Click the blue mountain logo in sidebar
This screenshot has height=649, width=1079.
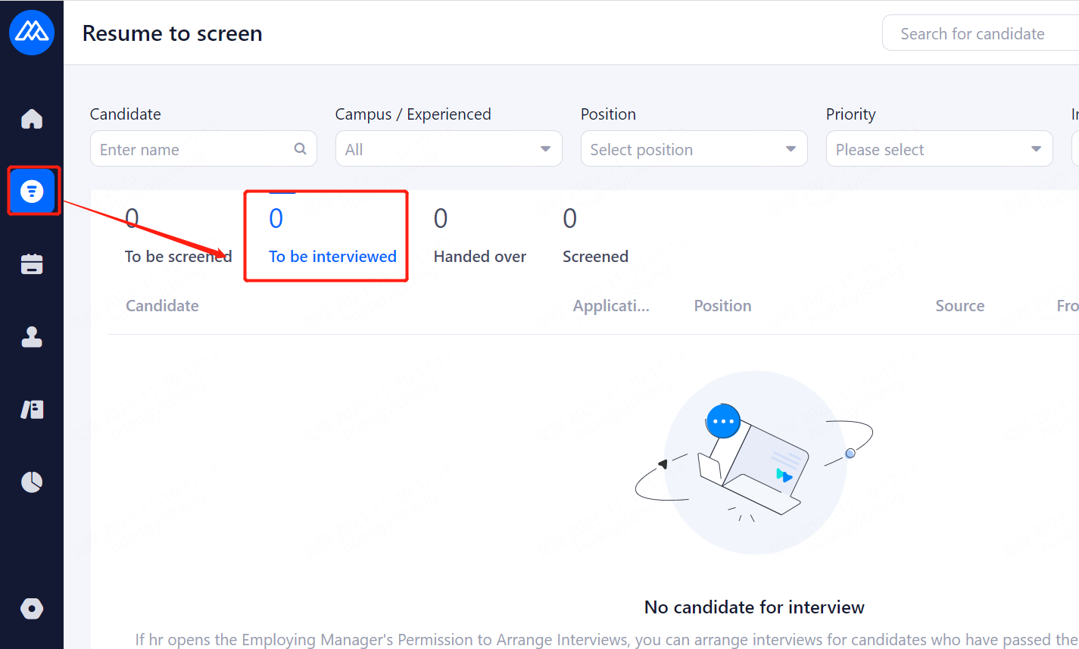coord(32,33)
